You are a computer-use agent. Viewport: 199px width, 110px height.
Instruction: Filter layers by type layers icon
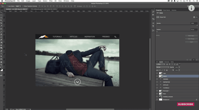click(x=172, y=64)
